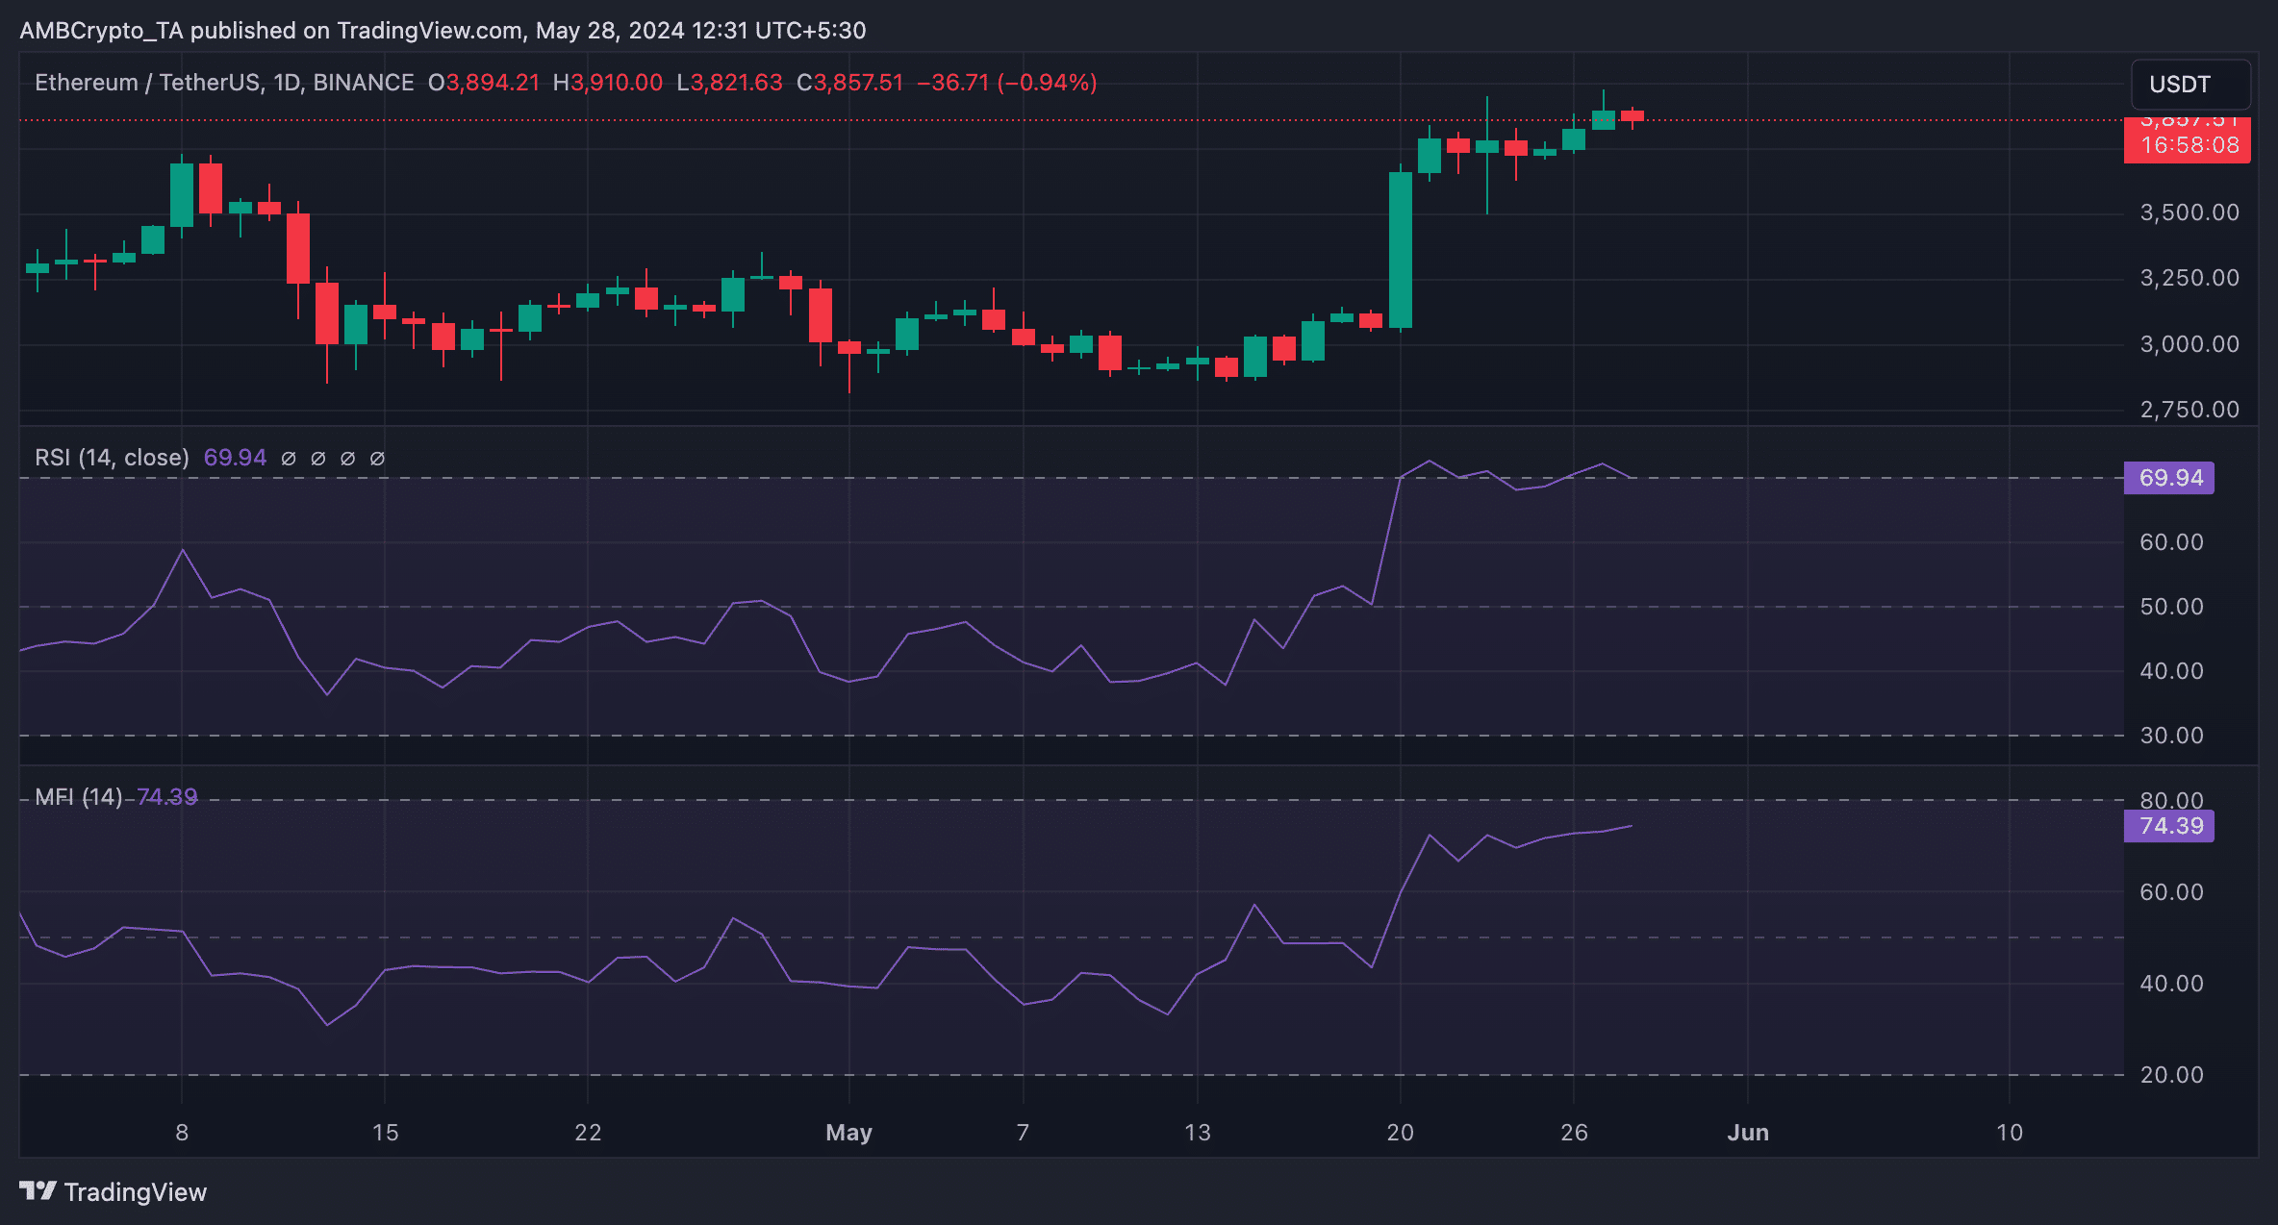Click the 15 date on time axis

(x=385, y=1133)
